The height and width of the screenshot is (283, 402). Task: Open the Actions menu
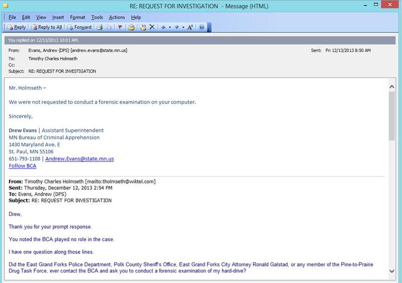click(x=117, y=17)
